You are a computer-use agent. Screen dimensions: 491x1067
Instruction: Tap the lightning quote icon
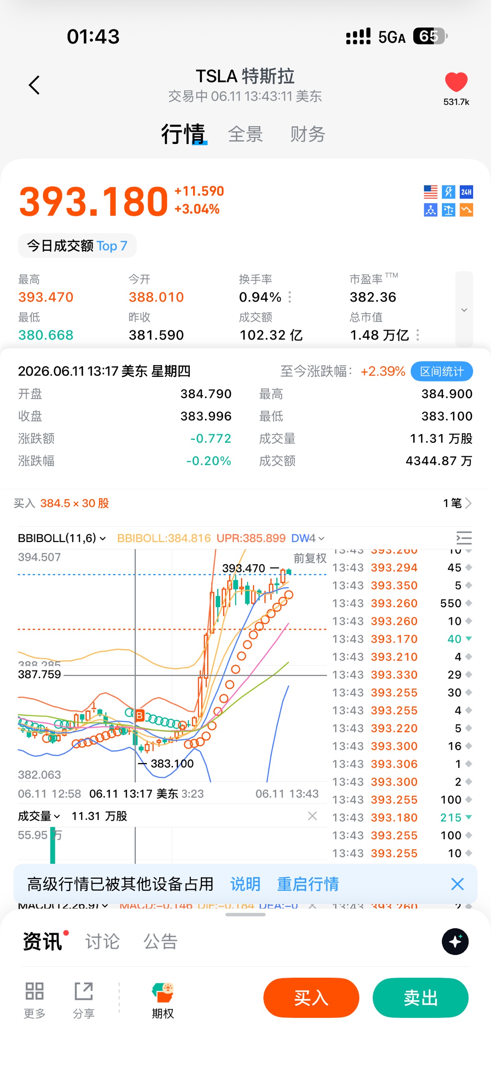(448, 192)
